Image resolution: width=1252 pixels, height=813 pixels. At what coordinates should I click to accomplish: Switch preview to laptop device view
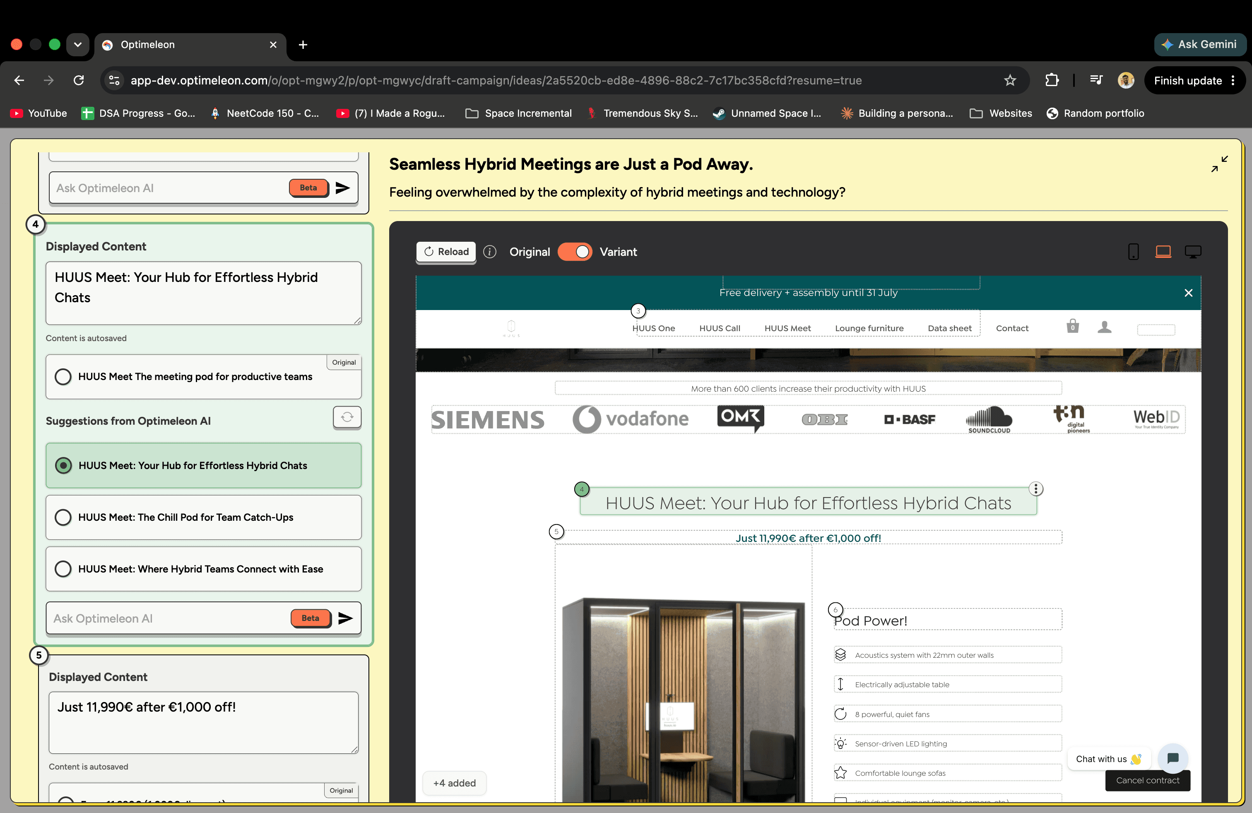(1163, 252)
